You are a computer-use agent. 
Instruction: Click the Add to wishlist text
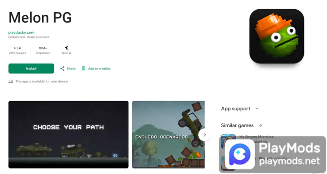point(99,69)
